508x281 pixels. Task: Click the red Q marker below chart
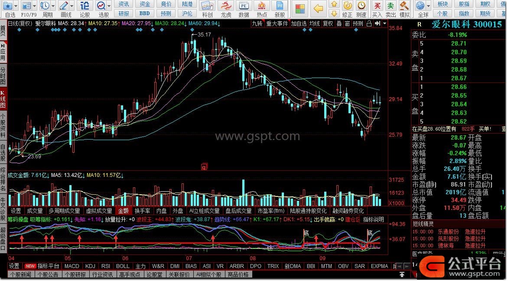pyautogui.click(x=204, y=167)
